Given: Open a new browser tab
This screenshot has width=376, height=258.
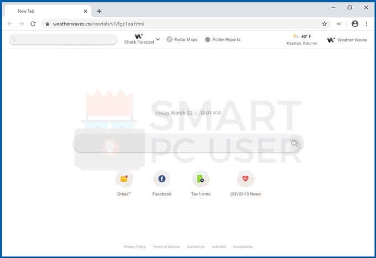Looking at the screenshot, I should pyautogui.click(x=99, y=11).
